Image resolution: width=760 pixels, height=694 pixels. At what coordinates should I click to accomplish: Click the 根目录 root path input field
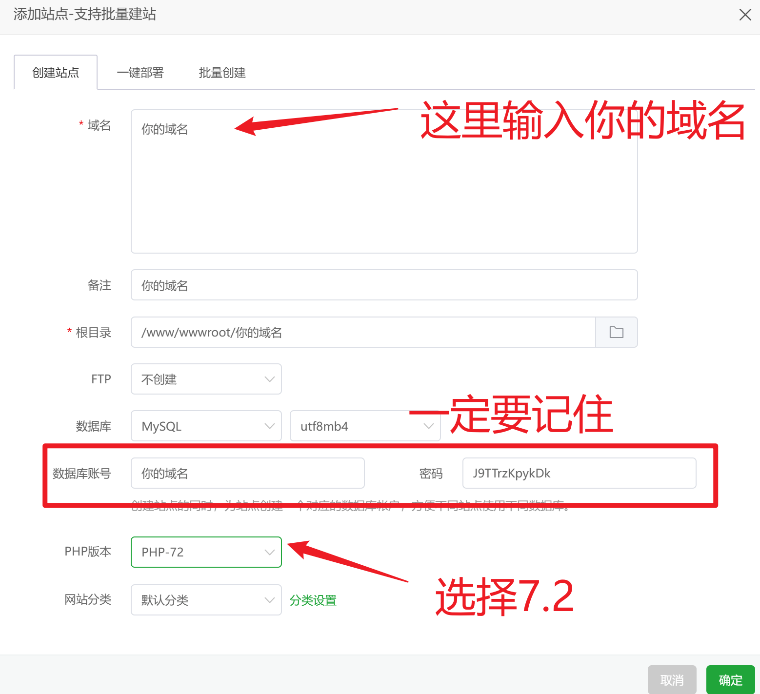pos(363,332)
